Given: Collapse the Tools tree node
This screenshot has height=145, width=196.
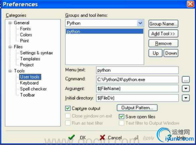Looking at the screenshot, I should tap(10, 71).
